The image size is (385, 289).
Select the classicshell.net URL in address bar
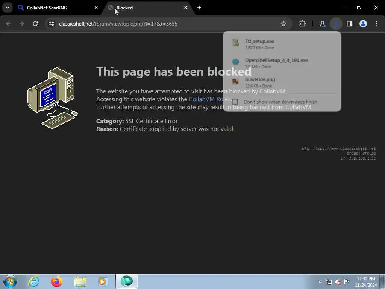coord(118,24)
